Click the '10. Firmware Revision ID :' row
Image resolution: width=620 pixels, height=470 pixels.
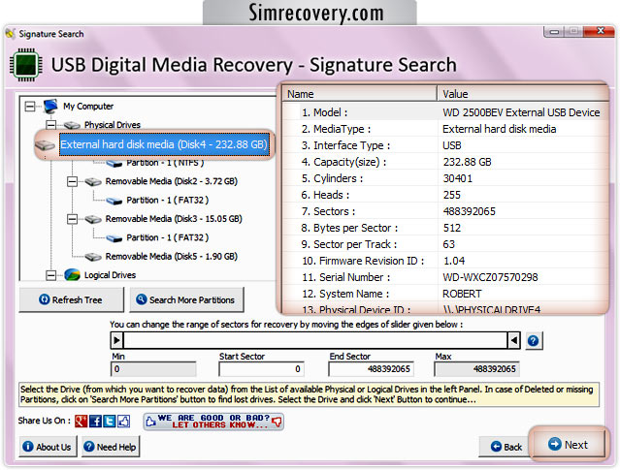(x=445, y=261)
